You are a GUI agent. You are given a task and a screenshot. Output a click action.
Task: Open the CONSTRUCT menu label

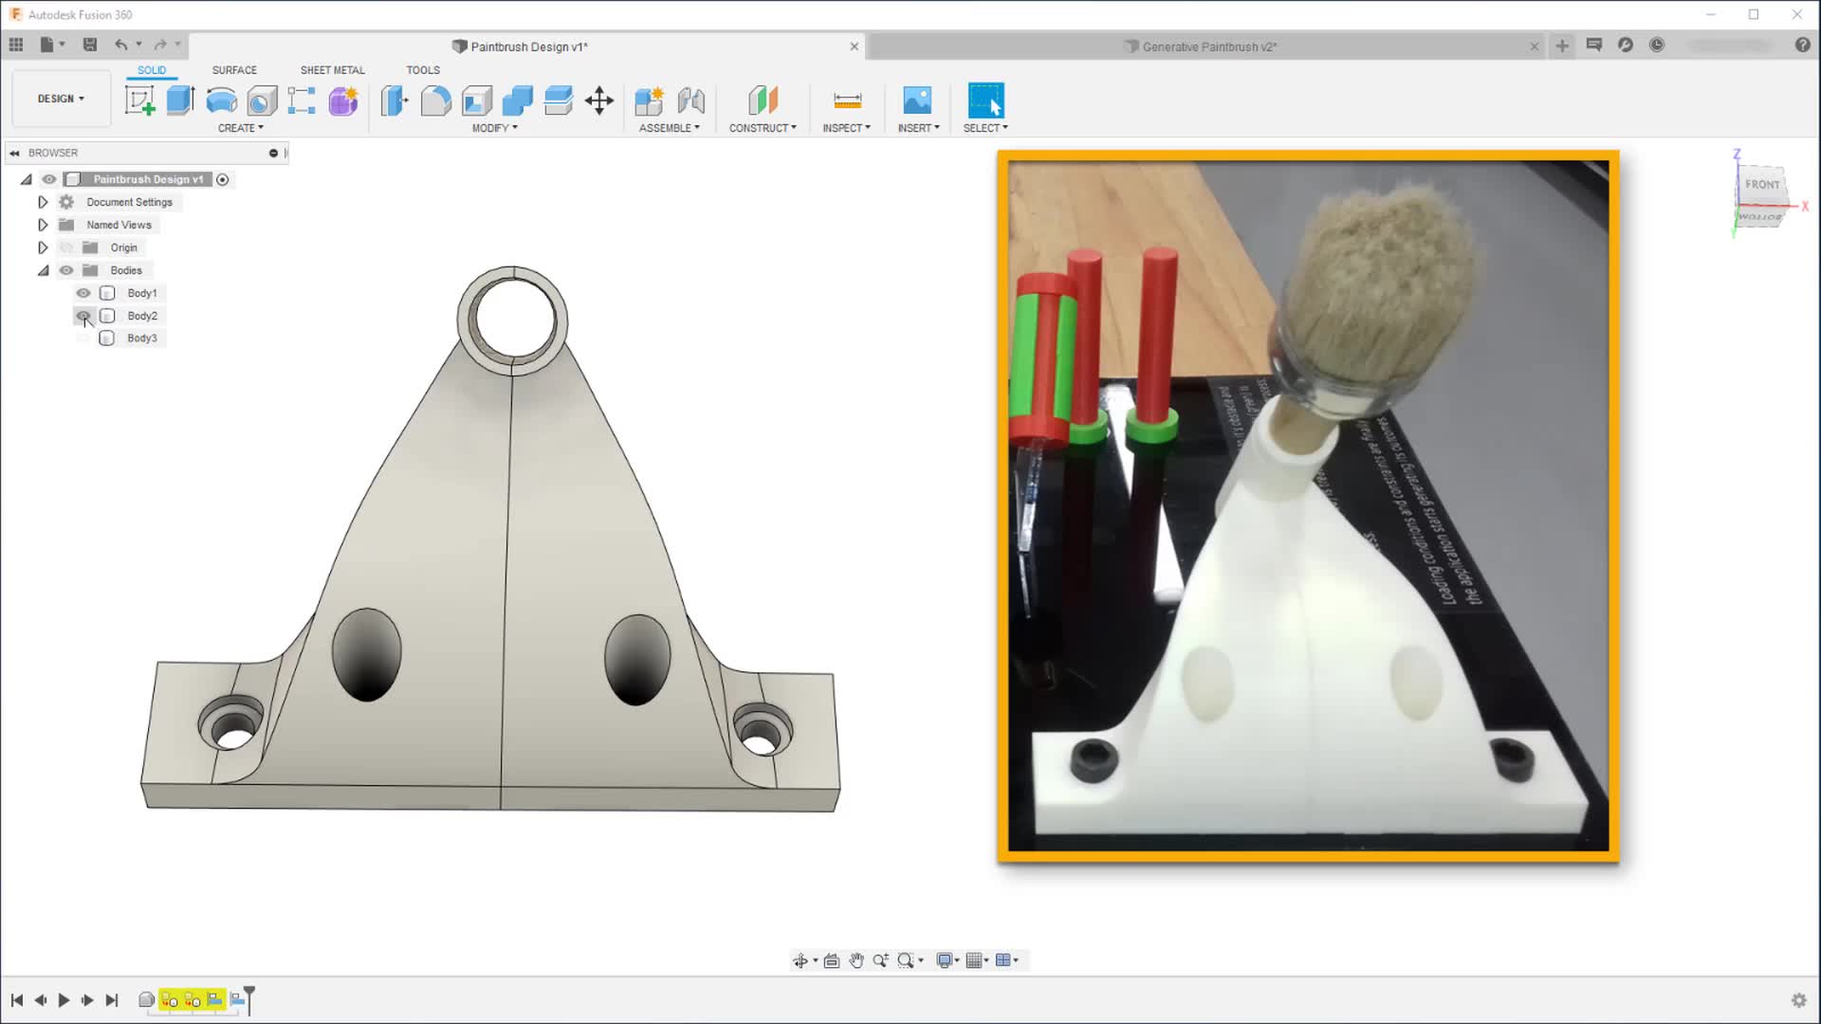coord(762,128)
